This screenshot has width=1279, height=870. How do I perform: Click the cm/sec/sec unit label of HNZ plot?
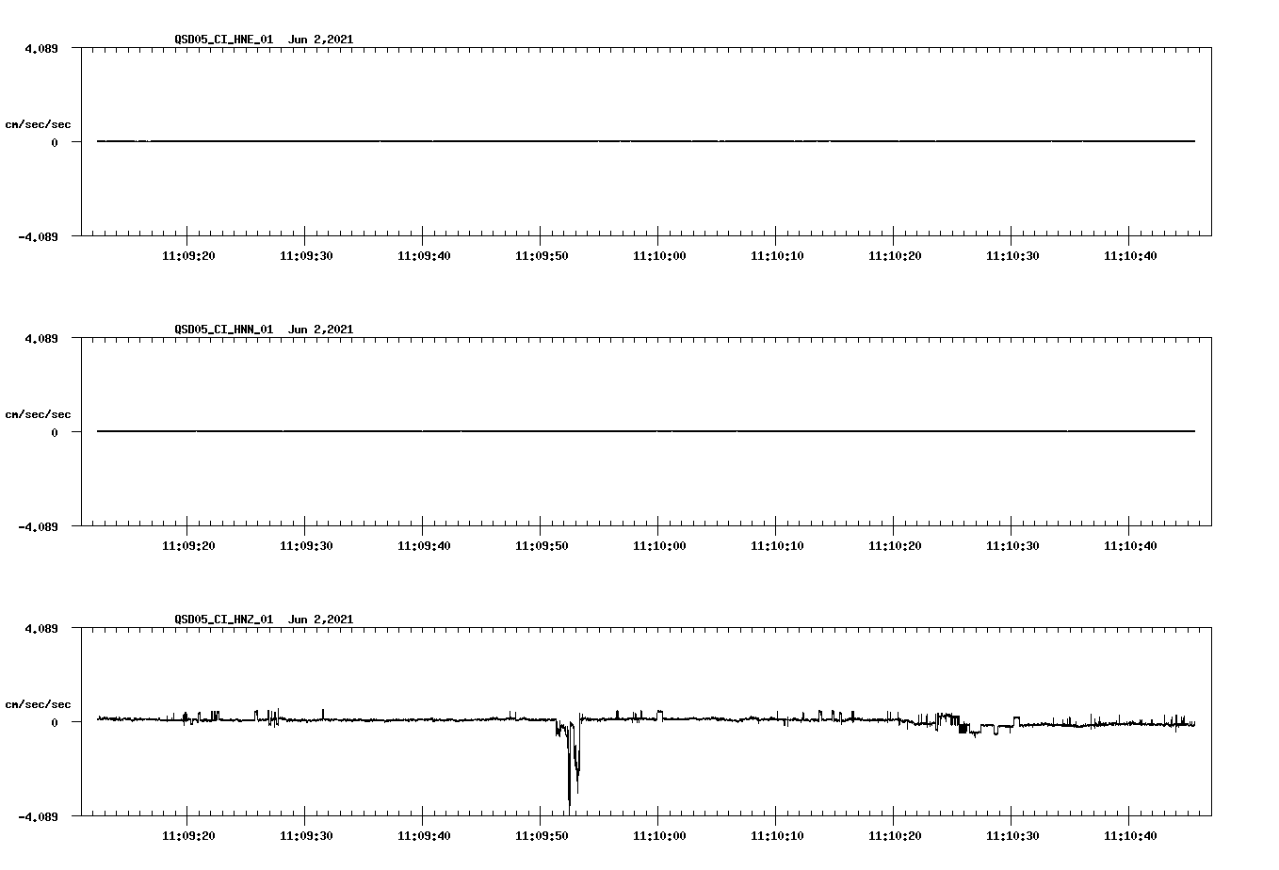pos(38,704)
